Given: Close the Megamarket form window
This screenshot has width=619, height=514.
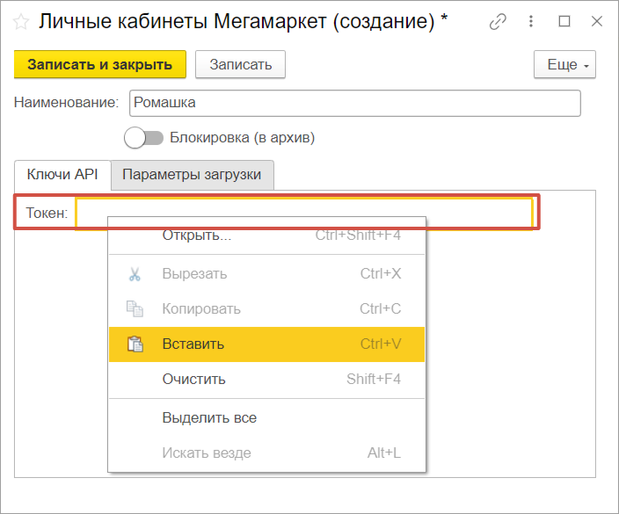Looking at the screenshot, I should (596, 22).
